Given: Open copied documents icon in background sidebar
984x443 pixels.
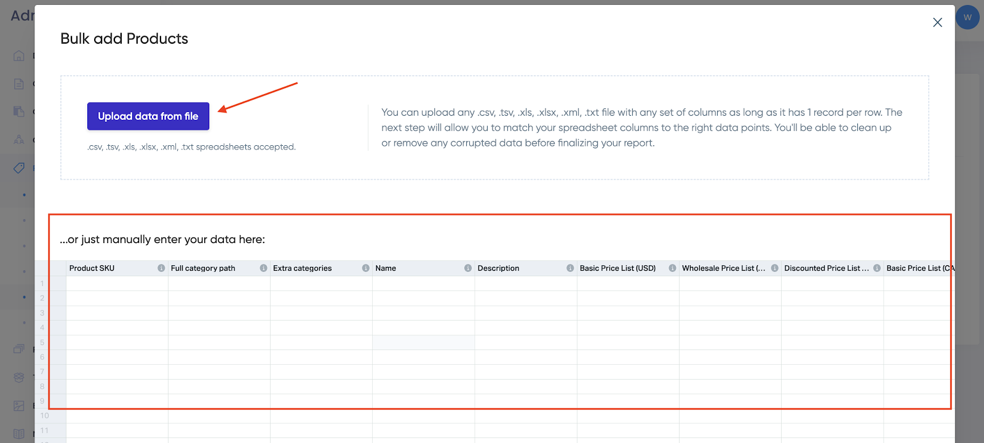Looking at the screenshot, I should pyautogui.click(x=19, y=111).
